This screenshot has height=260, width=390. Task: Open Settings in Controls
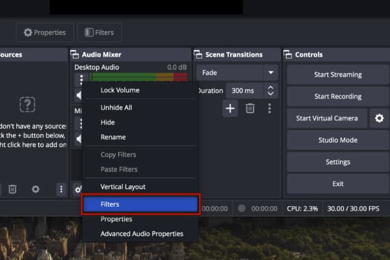[x=338, y=162]
